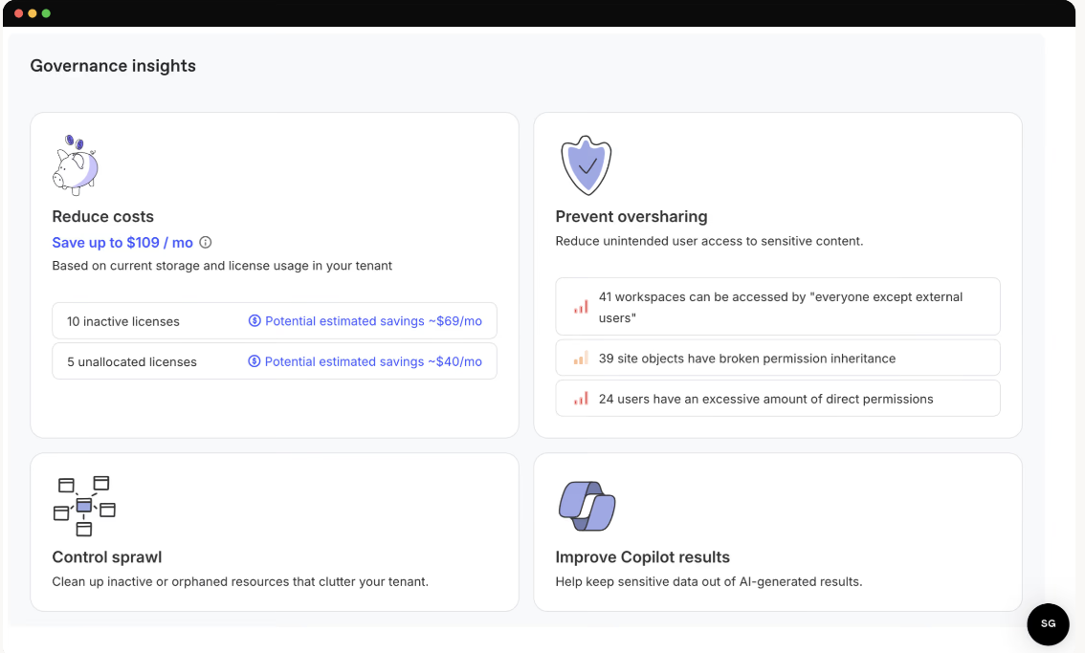Open the Control sprawl card heading
Viewport: 1085px width, 653px height.
point(106,556)
